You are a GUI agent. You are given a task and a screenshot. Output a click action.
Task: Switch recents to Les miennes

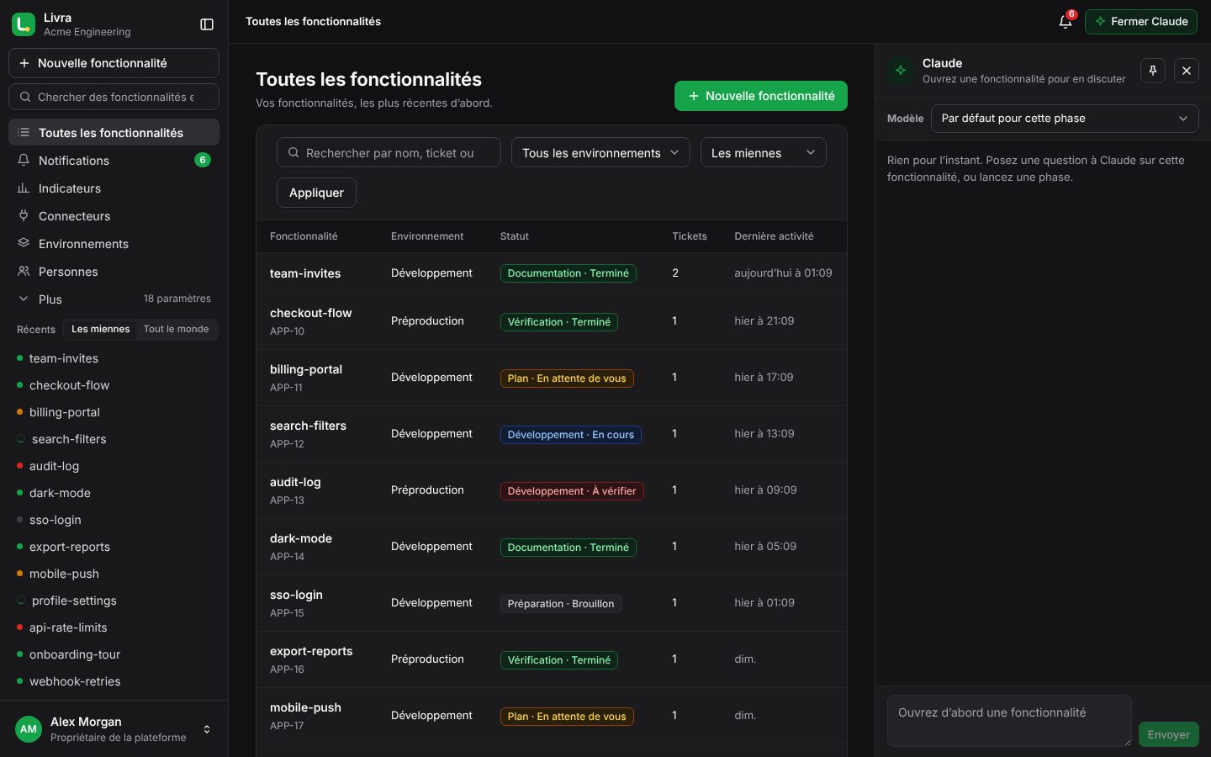100,329
